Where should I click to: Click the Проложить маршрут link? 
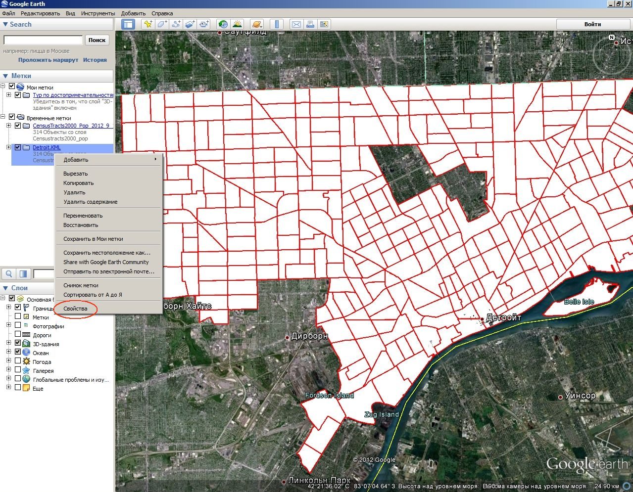pyautogui.click(x=48, y=60)
